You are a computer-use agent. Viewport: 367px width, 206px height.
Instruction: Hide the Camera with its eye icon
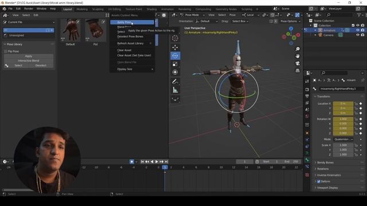[x=358, y=35]
